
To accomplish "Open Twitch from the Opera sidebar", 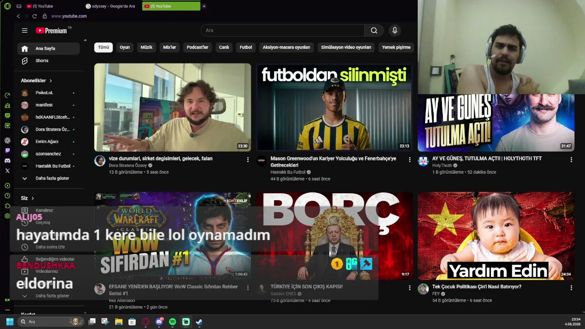I will click(x=7, y=150).
